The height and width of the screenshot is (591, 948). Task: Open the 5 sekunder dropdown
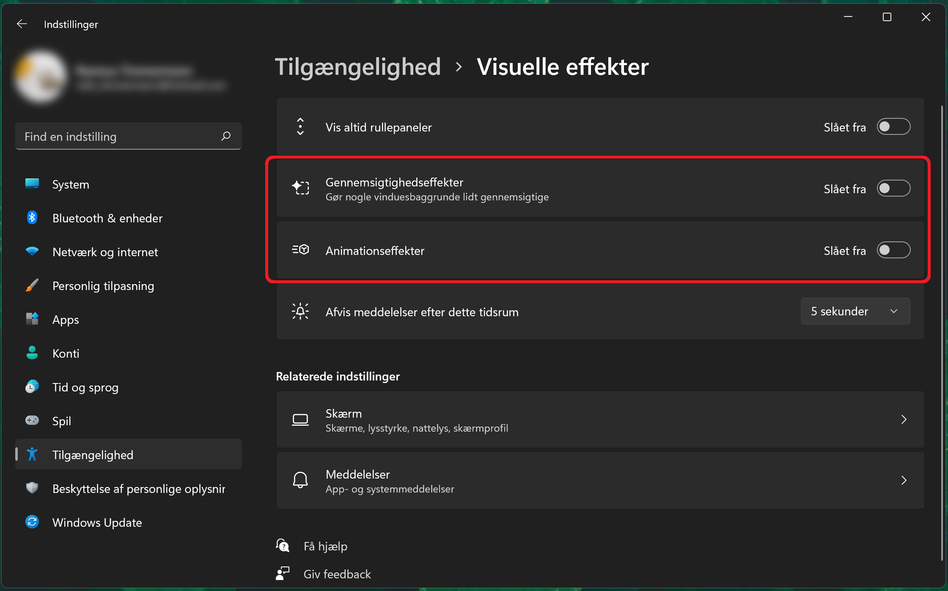pyautogui.click(x=855, y=312)
